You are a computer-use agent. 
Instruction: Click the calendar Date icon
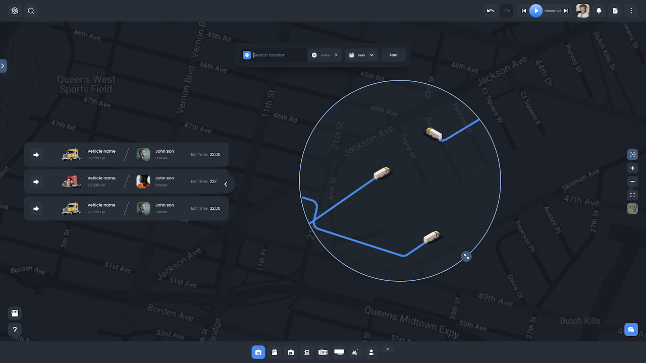point(352,55)
